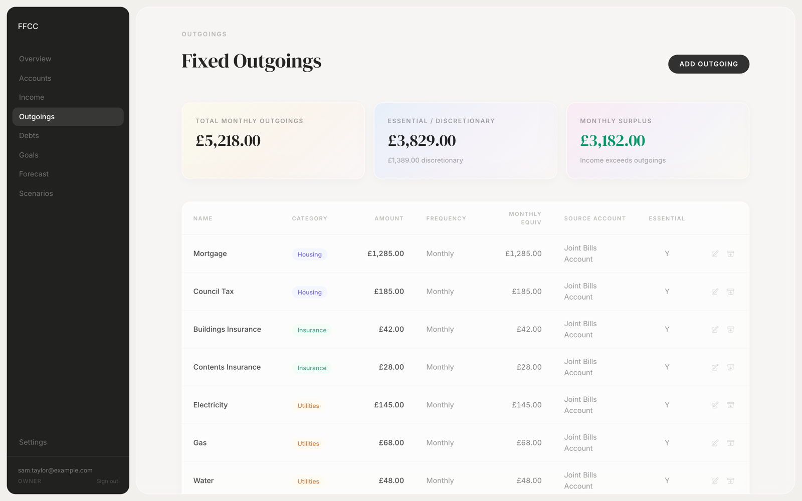Edit the Mortgage outgoing via pencil icon
The width and height of the screenshot is (802, 501).
[715, 254]
